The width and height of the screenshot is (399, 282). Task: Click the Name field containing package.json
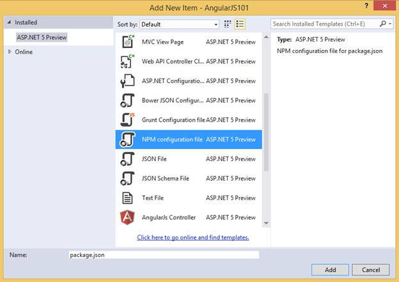coord(164,255)
